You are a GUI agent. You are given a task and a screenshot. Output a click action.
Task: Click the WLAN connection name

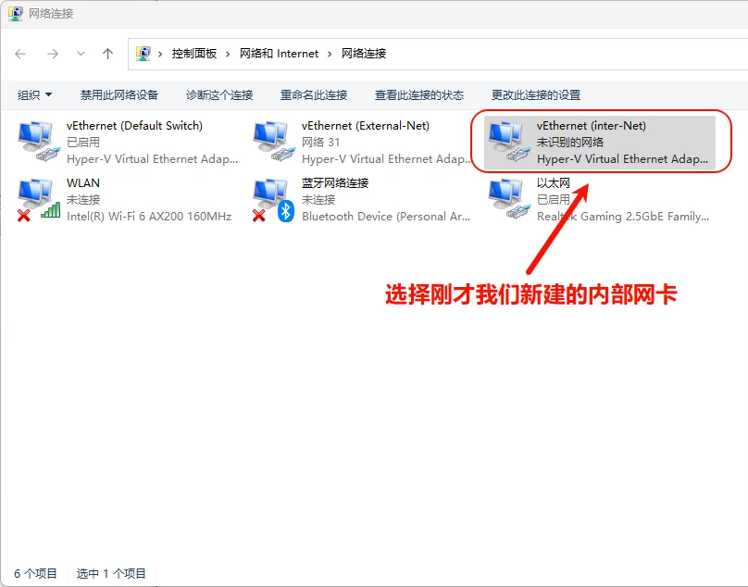point(83,182)
